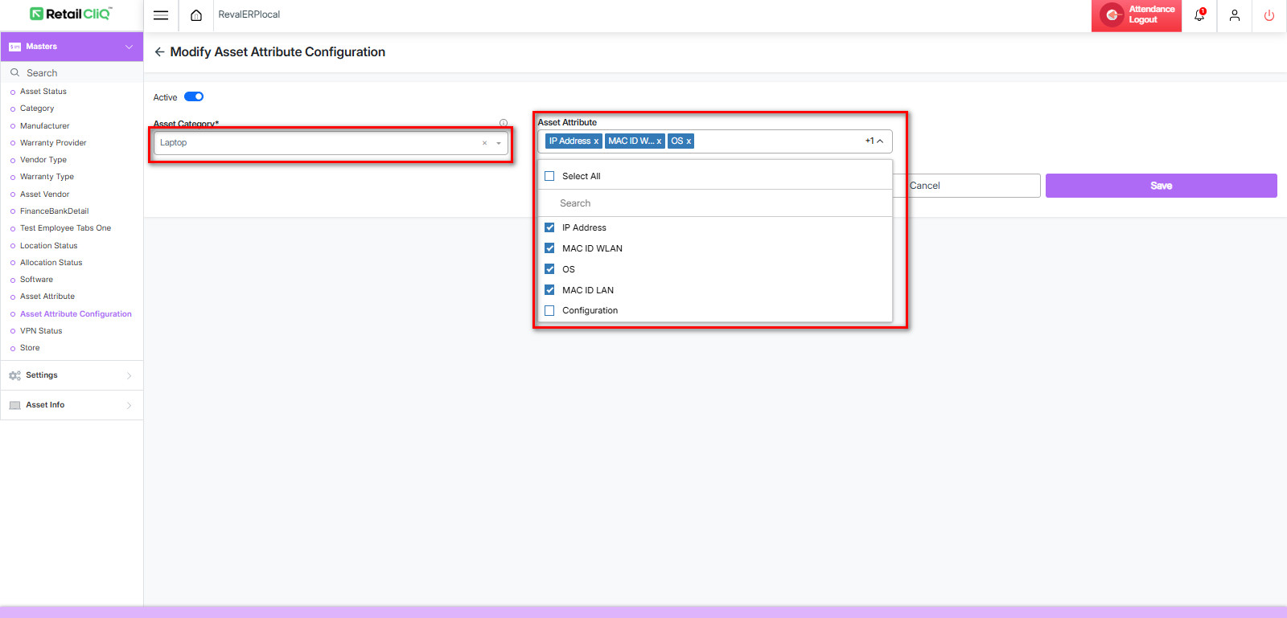
Task: Open the notifications bell
Action: (1199, 15)
